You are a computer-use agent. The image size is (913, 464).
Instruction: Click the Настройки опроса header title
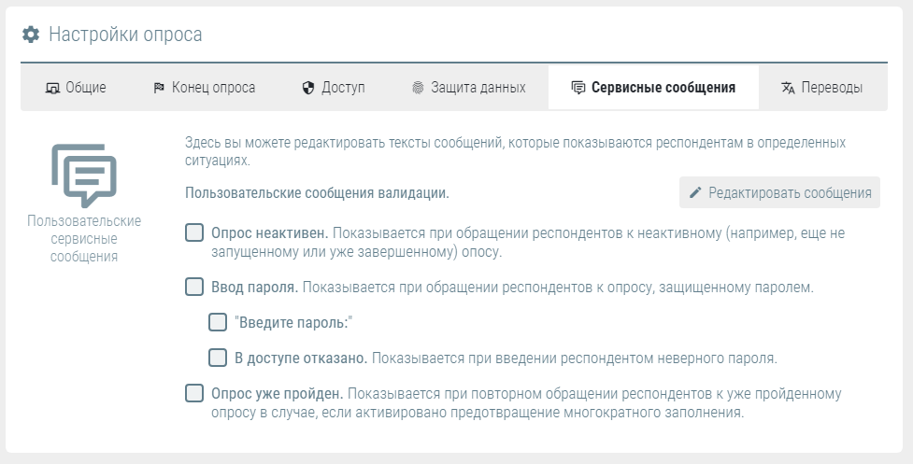[x=125, y=35]
